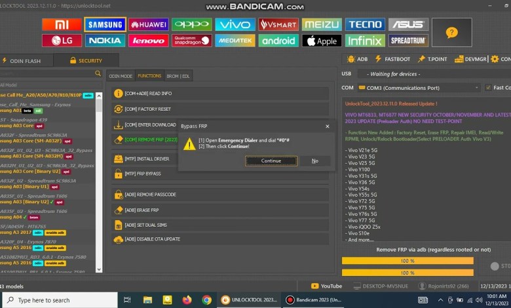Switch to the ODIN MODE tab
Image resolution: width=511 pixels, height=308 pixels.
(x=121, y=76)
